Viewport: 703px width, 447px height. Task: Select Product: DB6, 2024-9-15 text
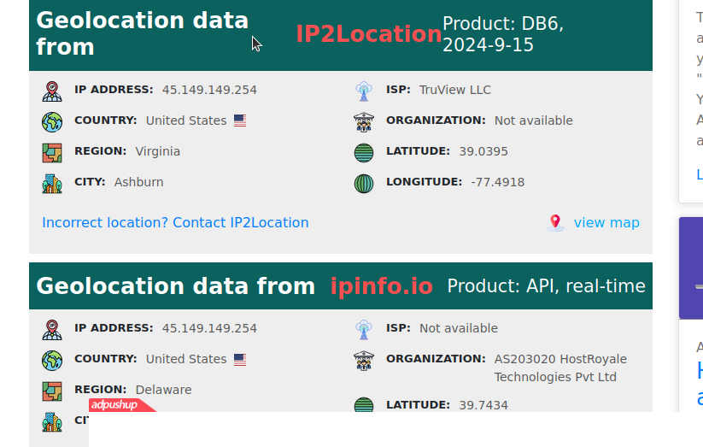click(x=503, y=34)
